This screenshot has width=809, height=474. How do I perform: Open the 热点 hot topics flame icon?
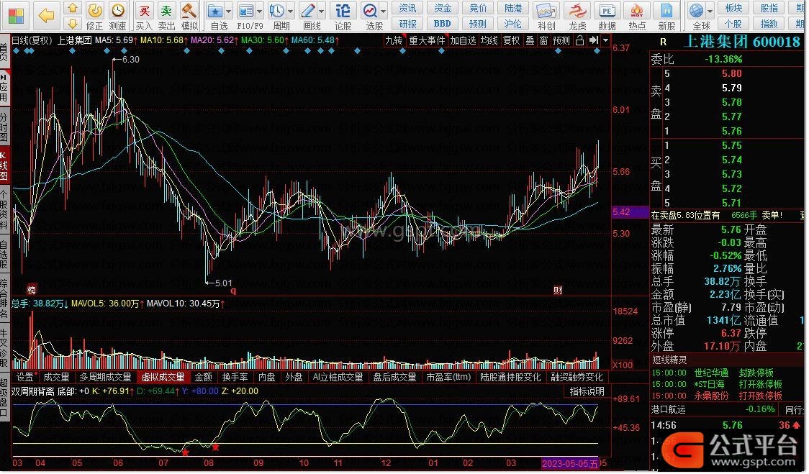click(x=637, y=17)
